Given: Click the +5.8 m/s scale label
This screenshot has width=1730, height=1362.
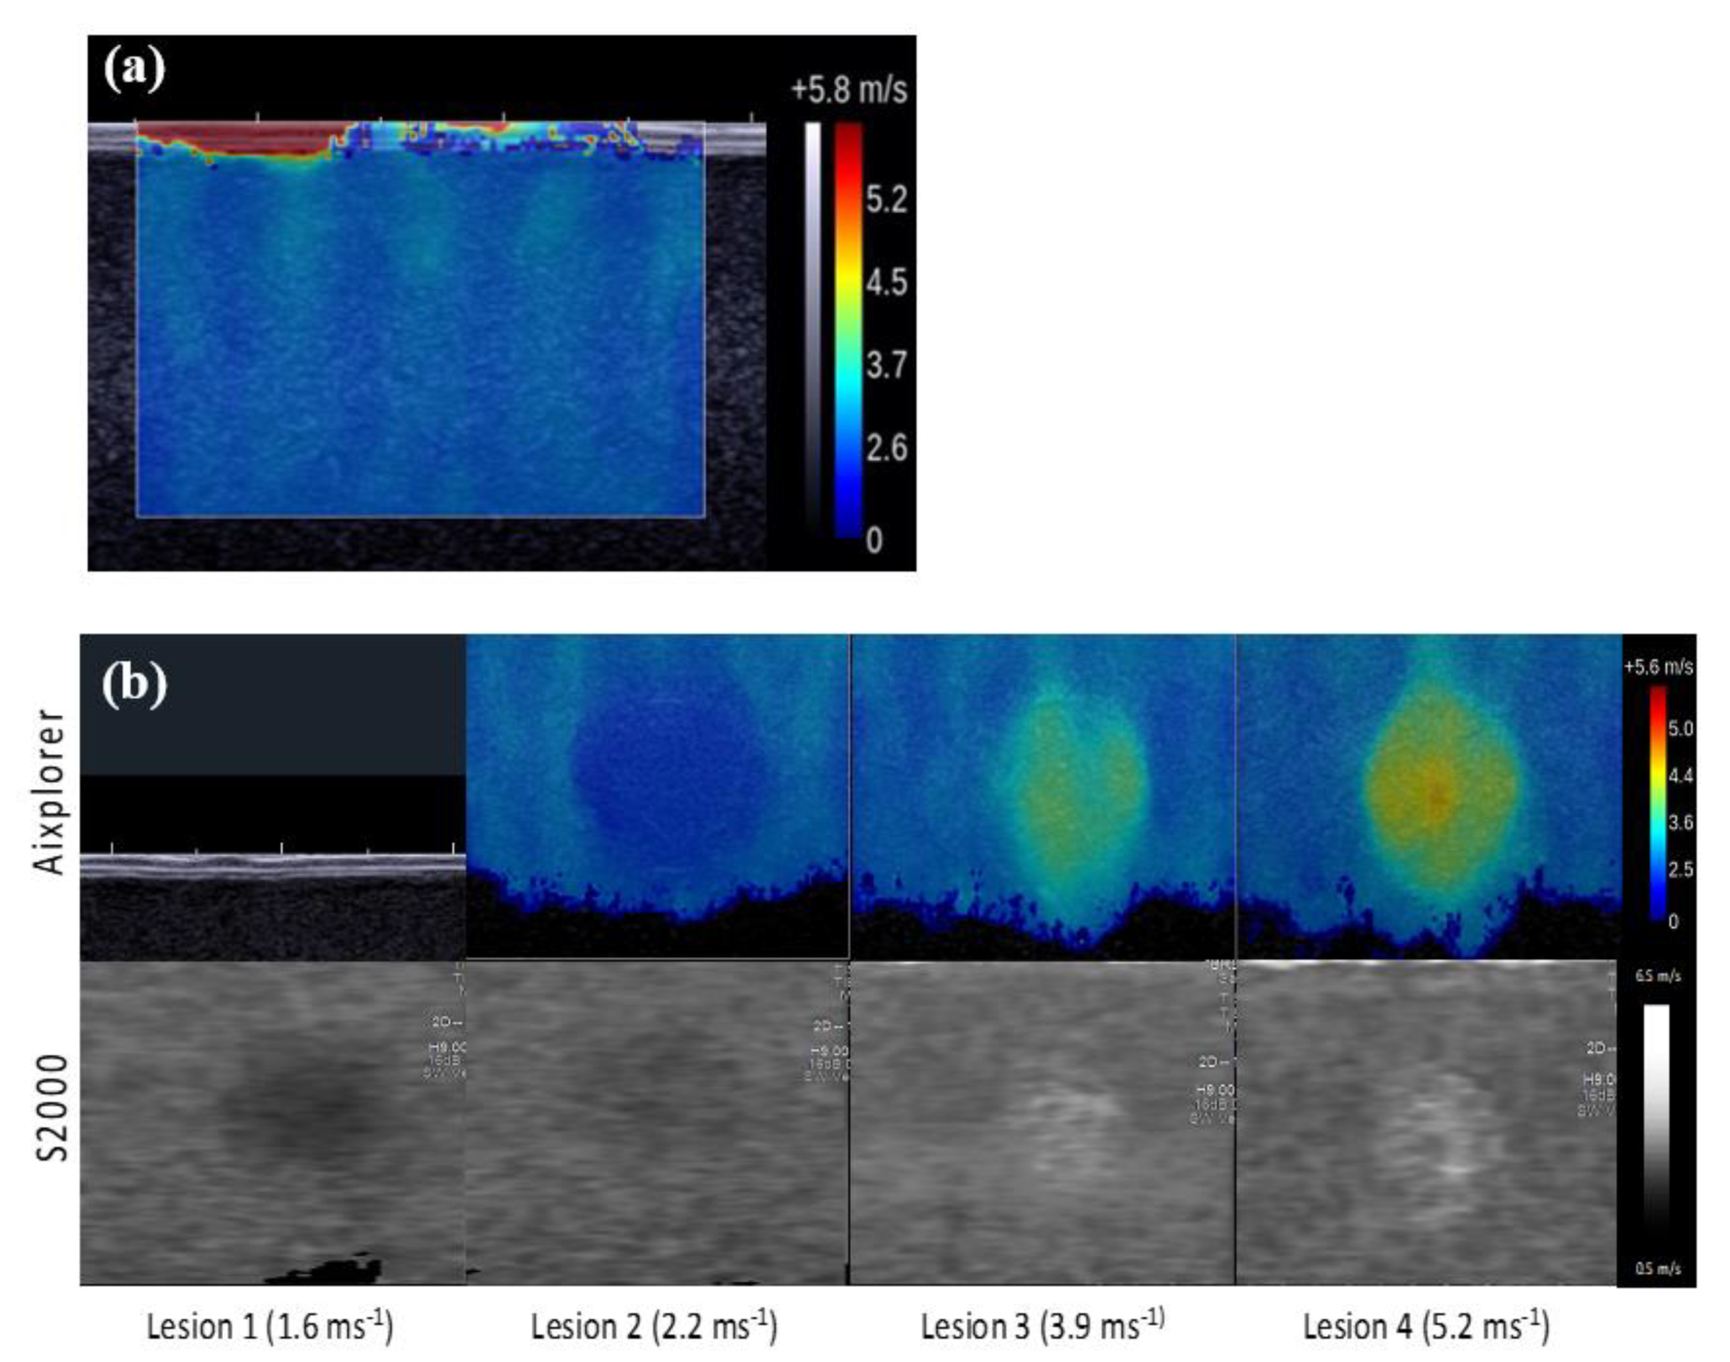Looking at the screenshot, I should (x=848, y=90).
